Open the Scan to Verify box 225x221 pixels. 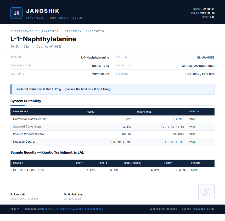click(206, 192)
